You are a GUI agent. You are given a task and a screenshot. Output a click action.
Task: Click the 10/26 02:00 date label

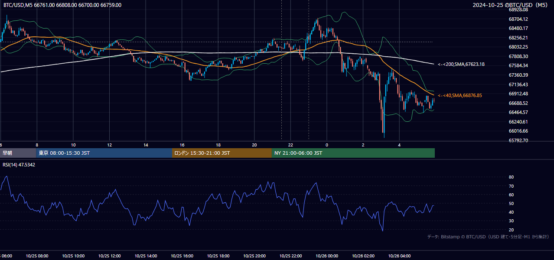tap(363, 256)
